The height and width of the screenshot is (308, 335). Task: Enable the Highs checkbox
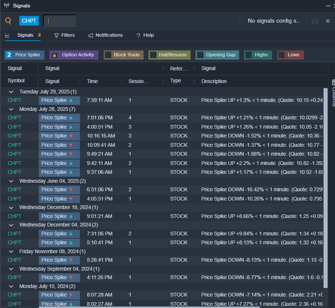tap(248, 55)
